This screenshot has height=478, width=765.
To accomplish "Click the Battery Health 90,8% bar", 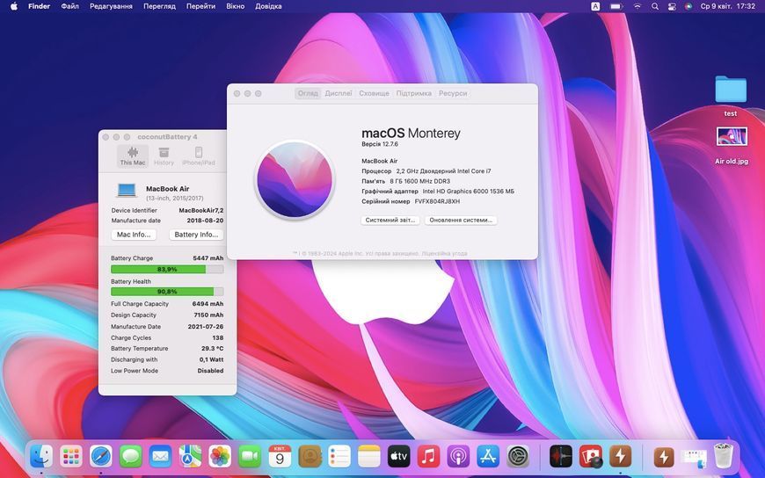I will [x=167, y=292].
